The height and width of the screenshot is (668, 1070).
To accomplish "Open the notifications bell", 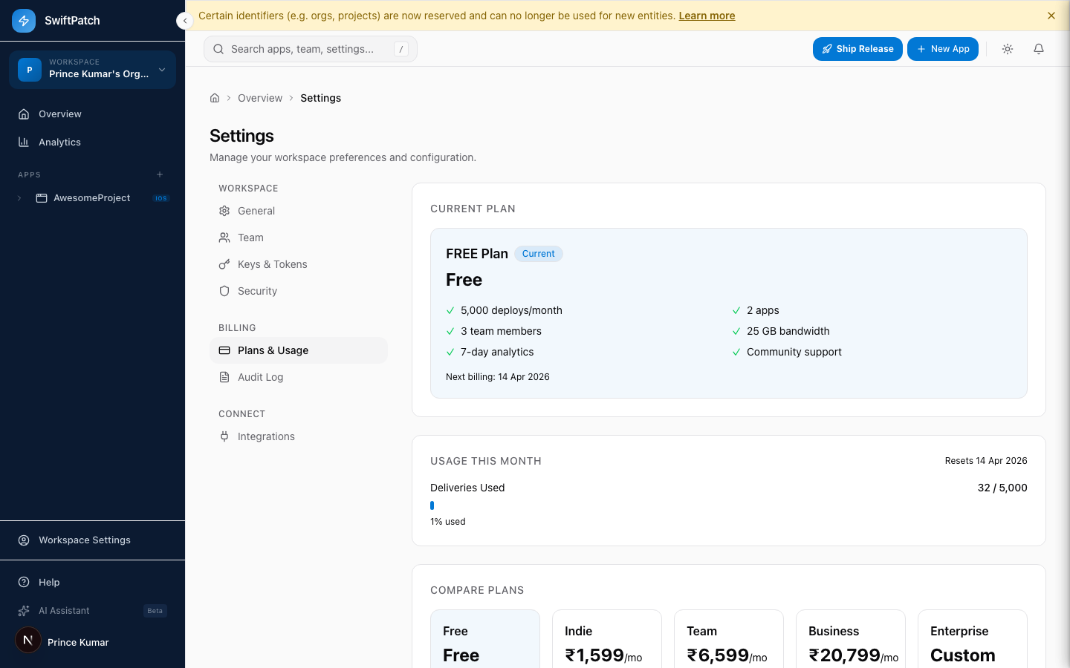I will 1039,49.
